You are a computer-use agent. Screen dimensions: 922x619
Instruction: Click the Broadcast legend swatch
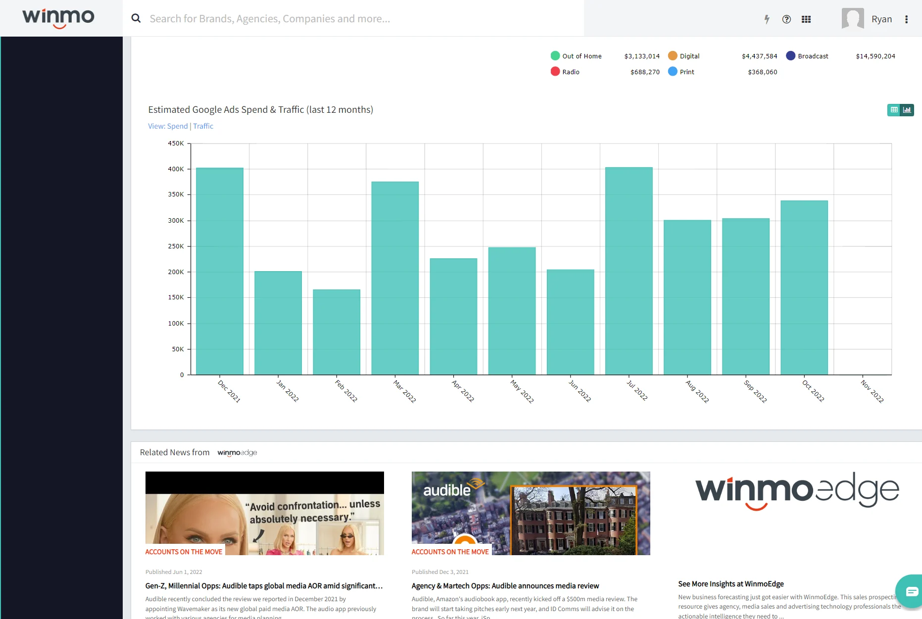(790, 55)
